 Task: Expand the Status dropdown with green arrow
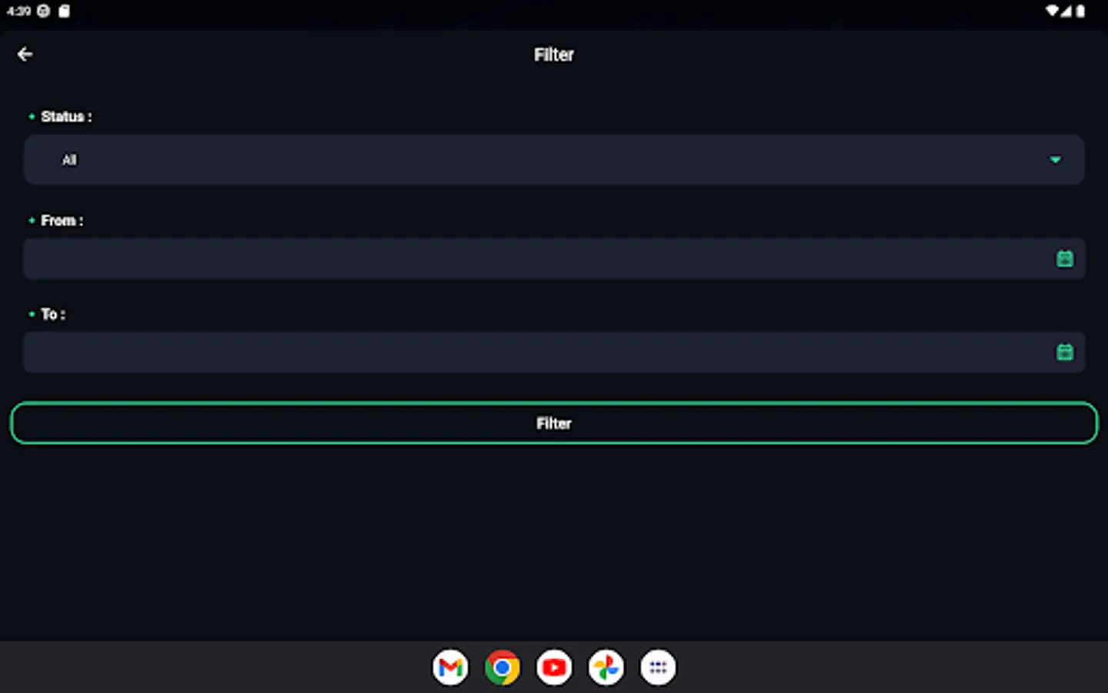point(1055,159)
